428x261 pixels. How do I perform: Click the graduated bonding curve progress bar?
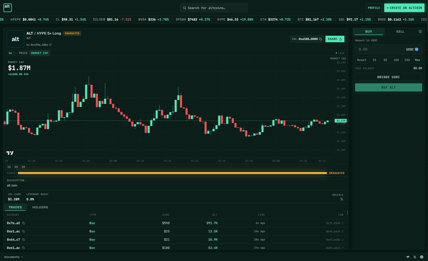click(172, 173)
